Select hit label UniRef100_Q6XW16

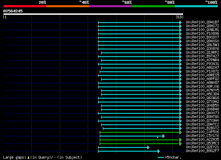point(202,98)
